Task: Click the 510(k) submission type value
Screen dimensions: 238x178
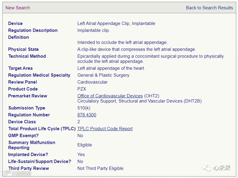Action: (x=84, y=108)
